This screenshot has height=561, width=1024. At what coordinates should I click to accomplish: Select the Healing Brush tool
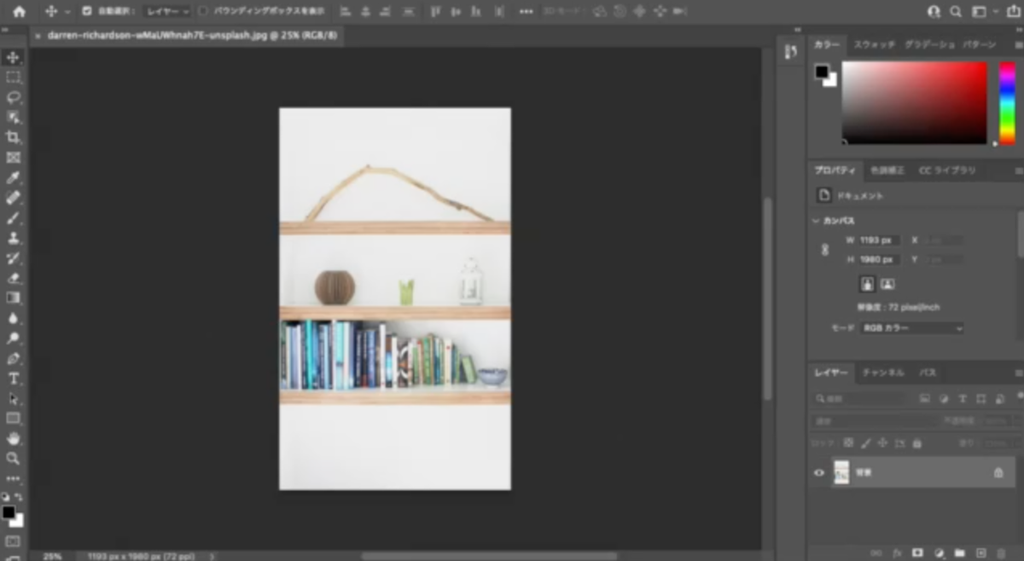pyautogui.click(x=13, y=198)
